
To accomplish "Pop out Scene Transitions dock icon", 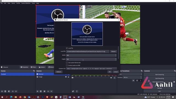I will pos(142,71).
